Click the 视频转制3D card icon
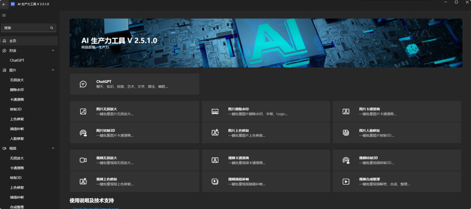 point(346,160)
